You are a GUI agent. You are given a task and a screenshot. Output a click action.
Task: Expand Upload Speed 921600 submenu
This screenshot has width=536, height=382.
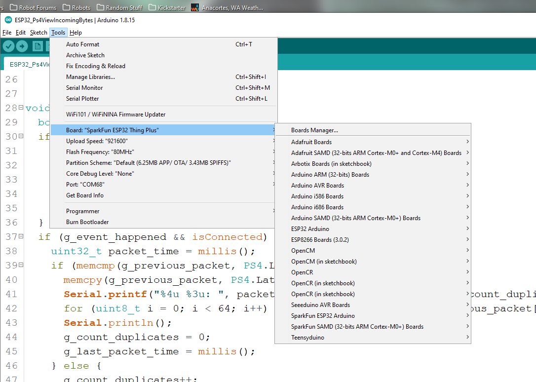(163, 141)
